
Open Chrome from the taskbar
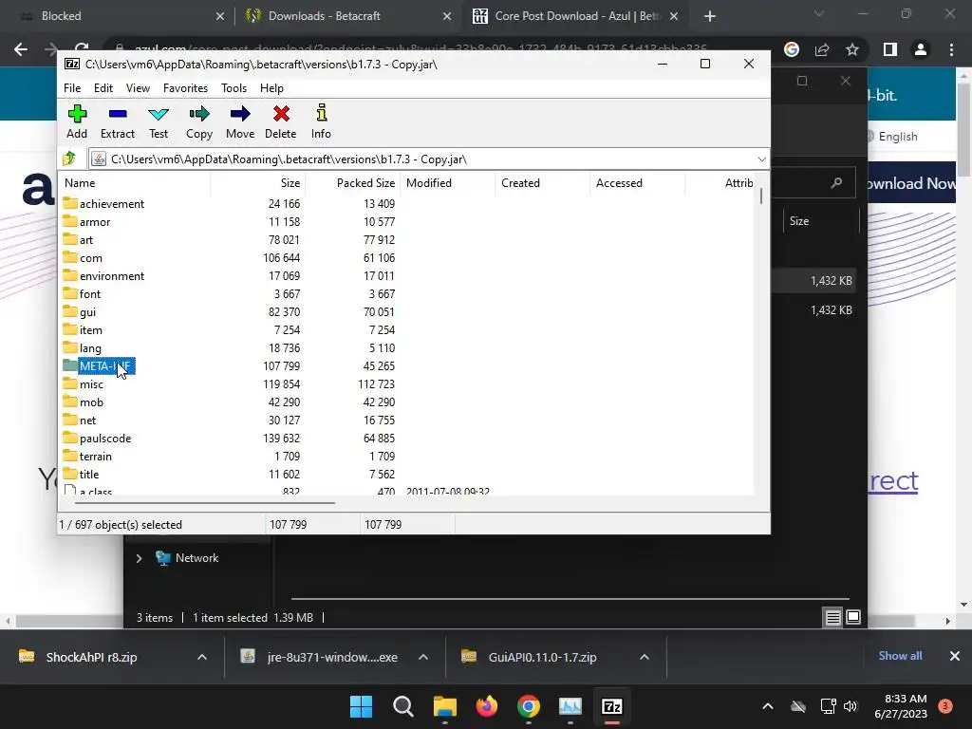coord(528,706)
